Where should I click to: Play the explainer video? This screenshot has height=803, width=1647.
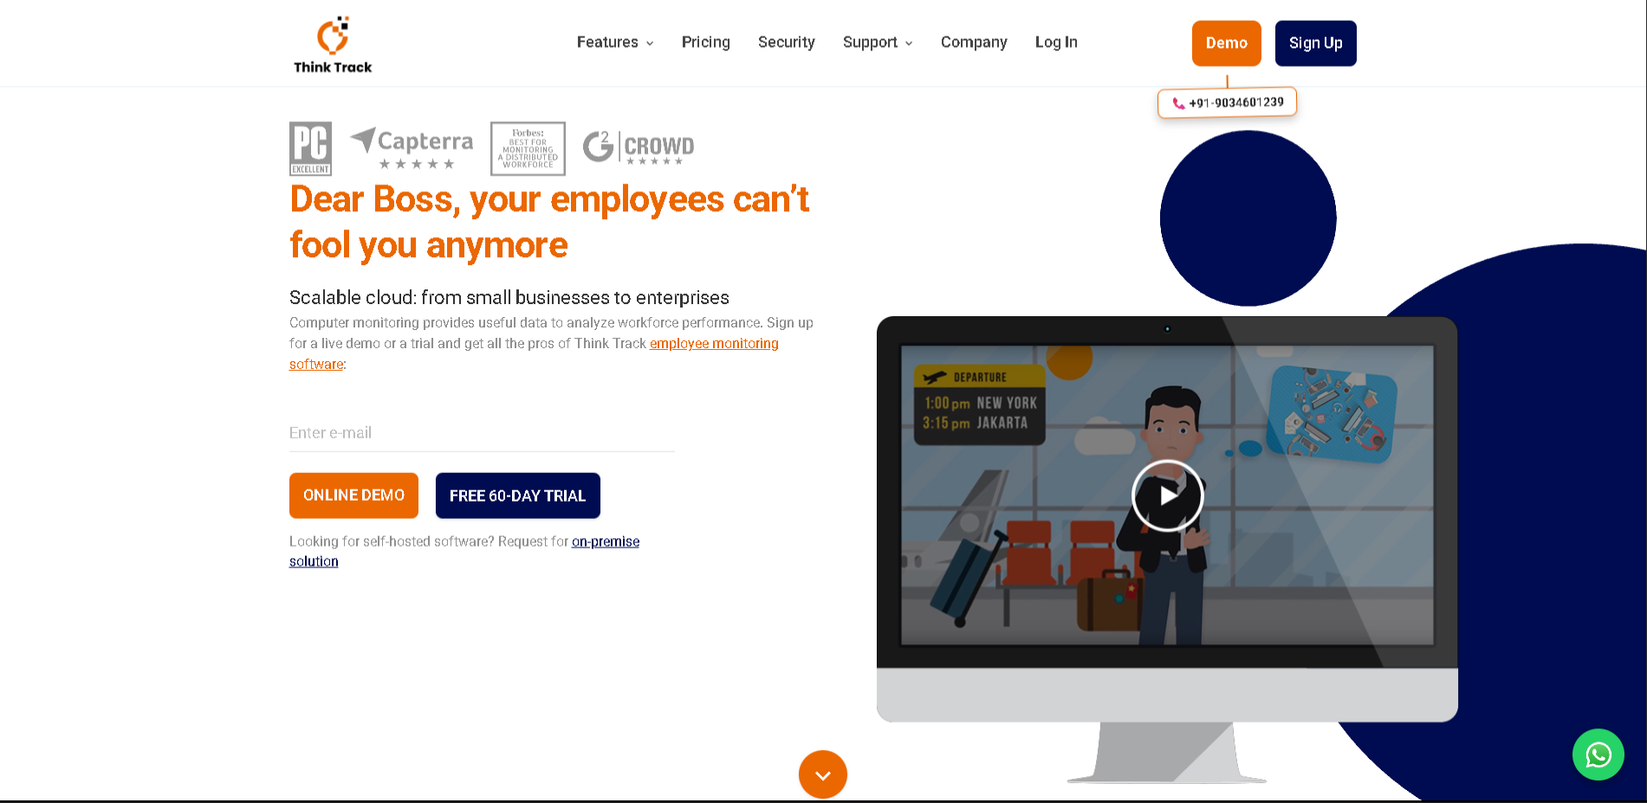coord(1167,495)
